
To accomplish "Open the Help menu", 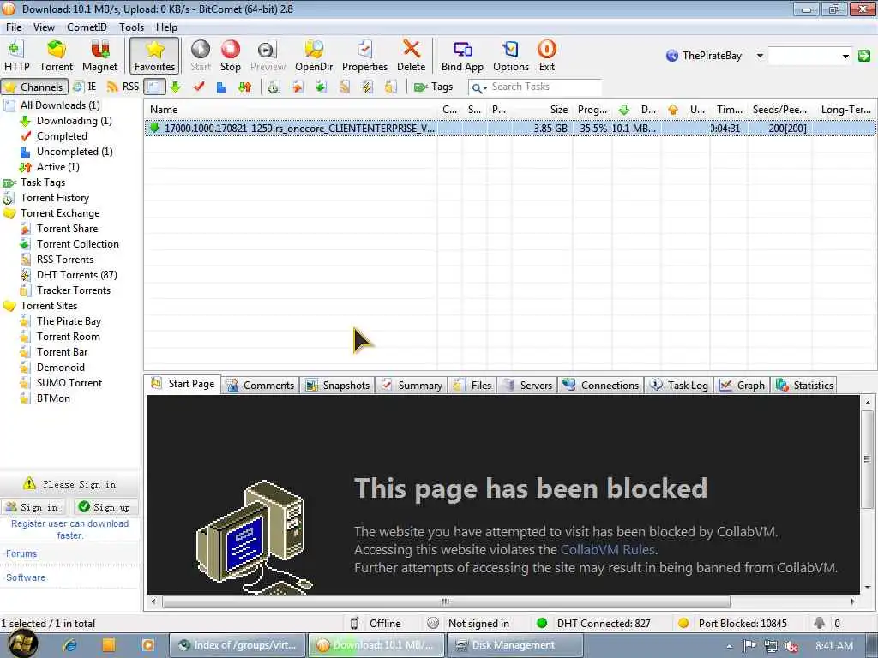I will click(x=166, y=27).
